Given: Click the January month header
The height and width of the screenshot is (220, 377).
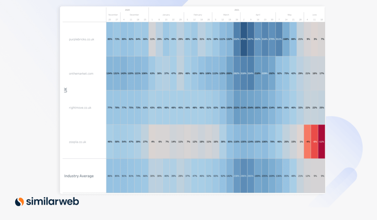Looking at the screenshot, I should [x=166, y=14].
